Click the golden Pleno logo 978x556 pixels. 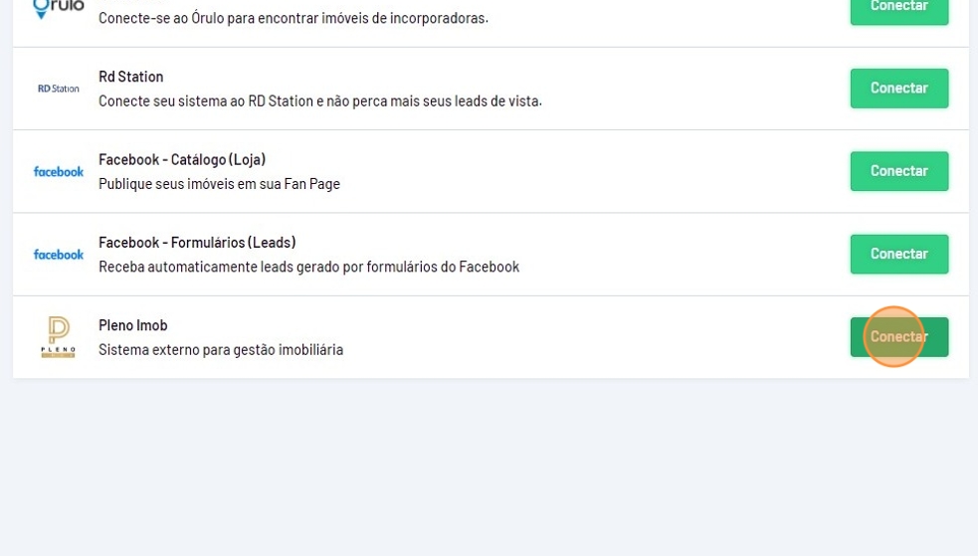point(58,336)
